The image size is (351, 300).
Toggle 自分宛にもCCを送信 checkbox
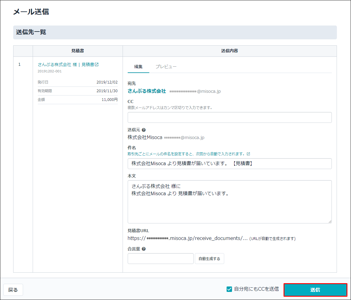[229, 289]
